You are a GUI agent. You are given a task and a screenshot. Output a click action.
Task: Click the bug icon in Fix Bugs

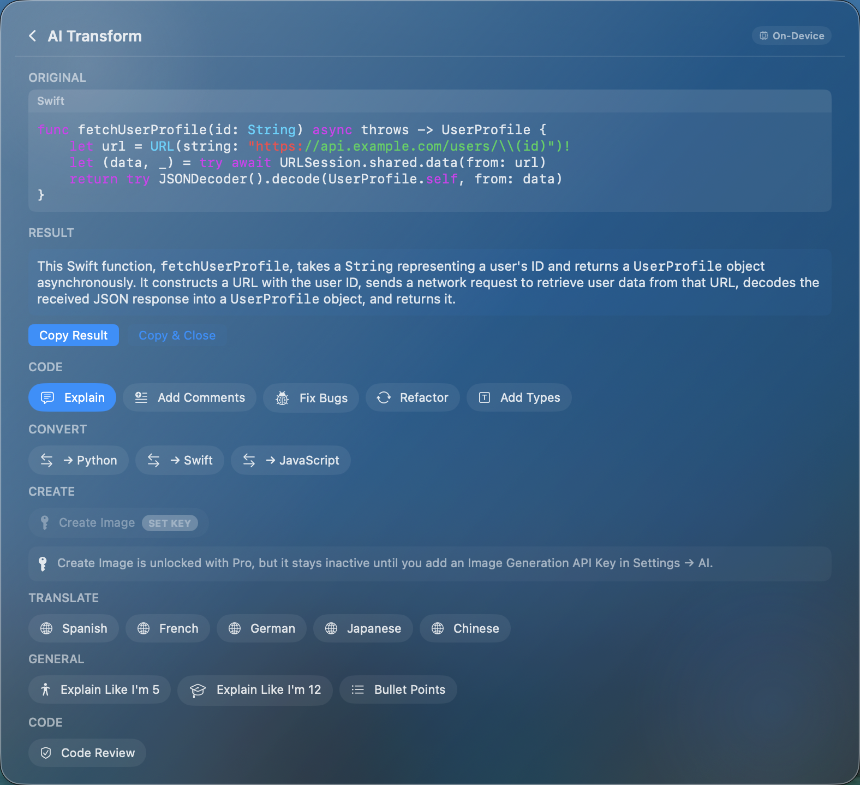(282, 398)
